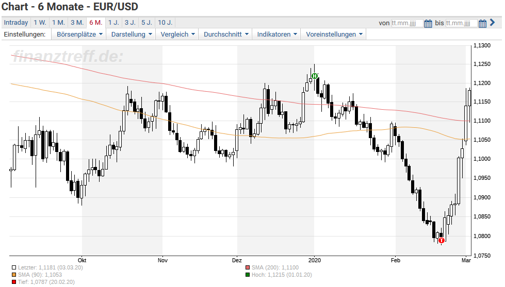
Task: Open the calendar picker beside the 'von' date field
Action: pyautogui.click(x=428, y=24)
